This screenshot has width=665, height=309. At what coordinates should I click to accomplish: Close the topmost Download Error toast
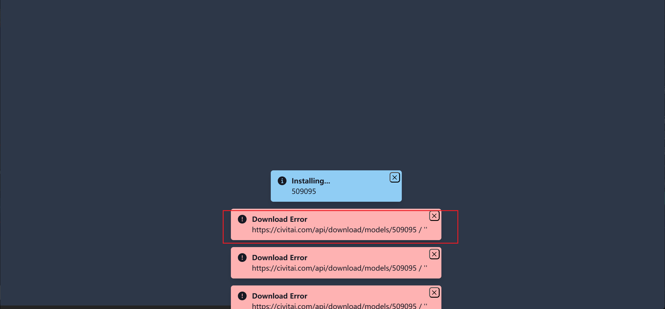coord(434,216)
